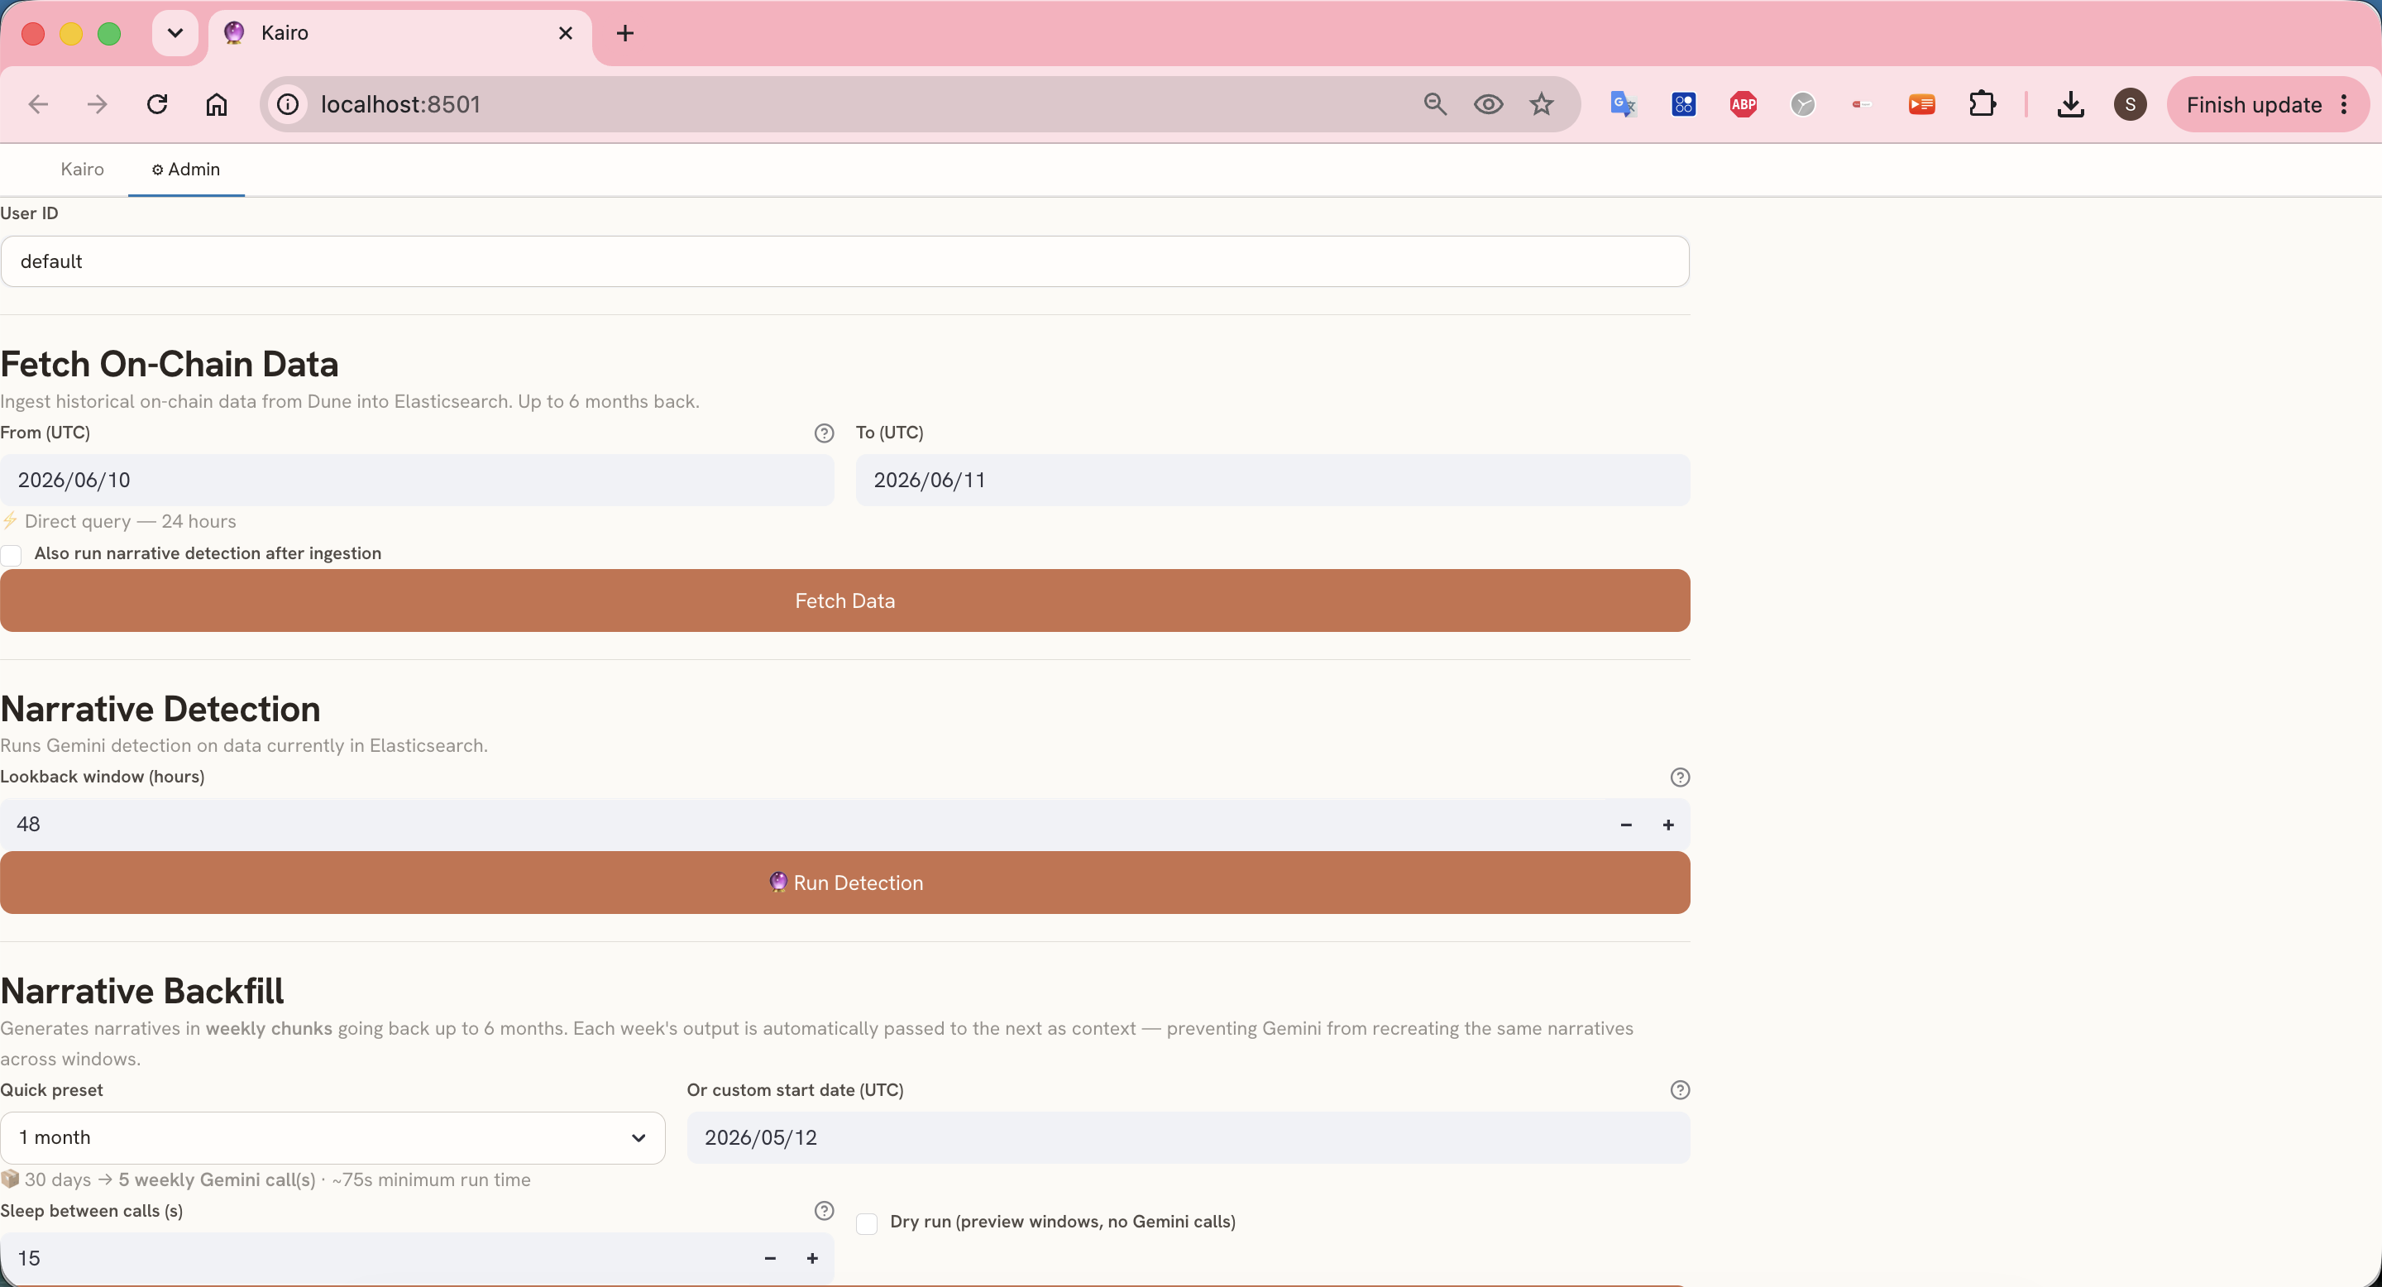
Task: Close the Kairo browser tab
Action: click(x=566, y=33)
